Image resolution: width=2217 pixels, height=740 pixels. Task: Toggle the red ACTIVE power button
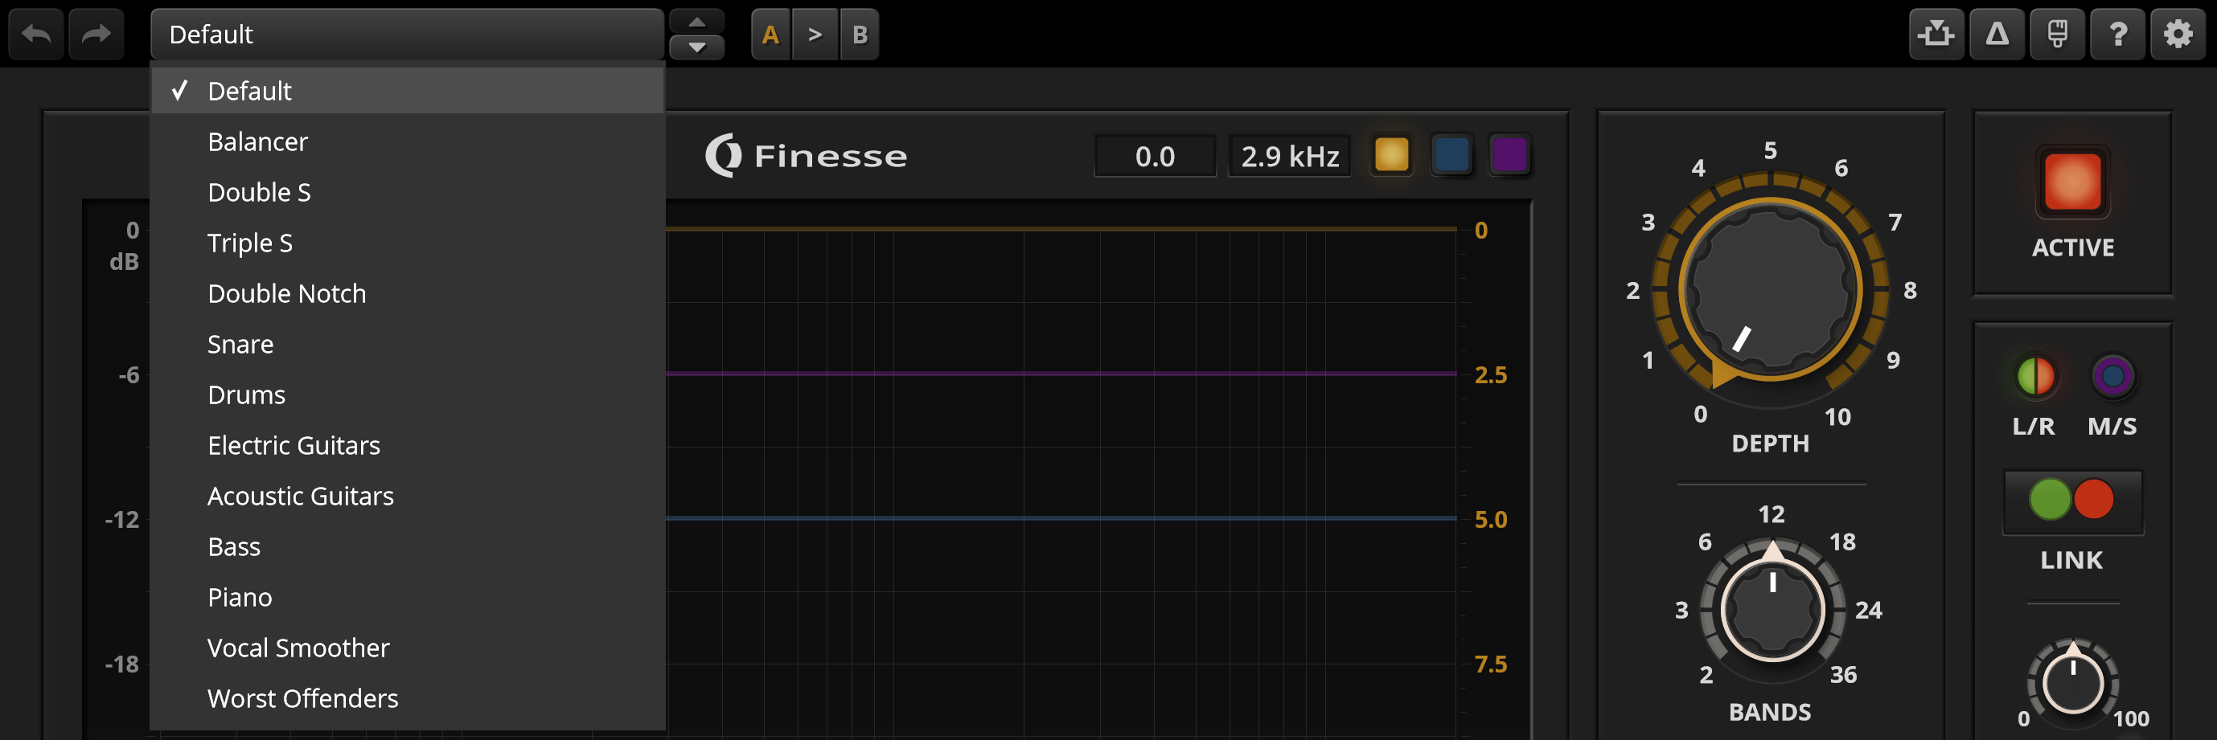point(2072,182)
